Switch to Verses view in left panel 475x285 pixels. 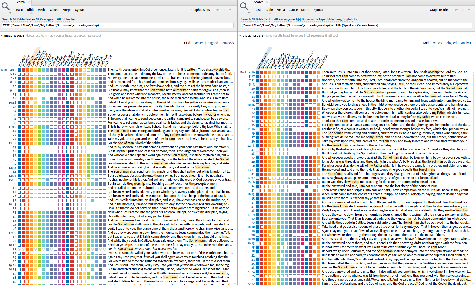[x=199, y=43]
